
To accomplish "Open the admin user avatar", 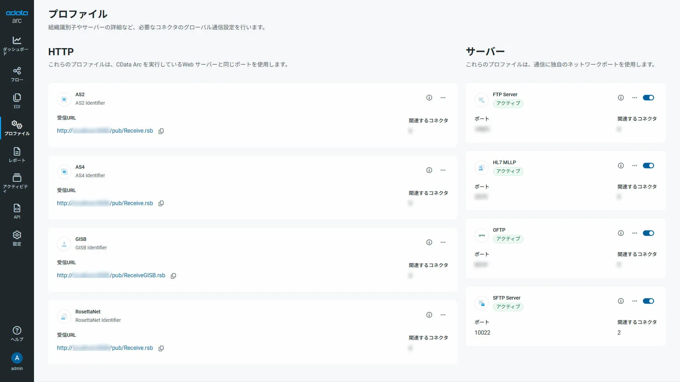I will click(x=17, y=358).
